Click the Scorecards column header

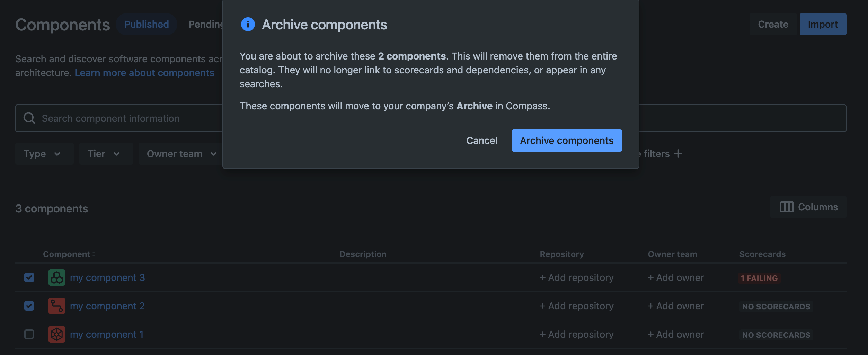(x=762, y=254)
